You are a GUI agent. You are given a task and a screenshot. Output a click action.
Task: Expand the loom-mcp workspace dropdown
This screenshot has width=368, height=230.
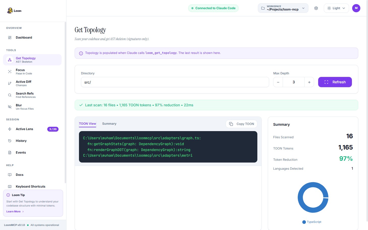click(x=283, y=8)
